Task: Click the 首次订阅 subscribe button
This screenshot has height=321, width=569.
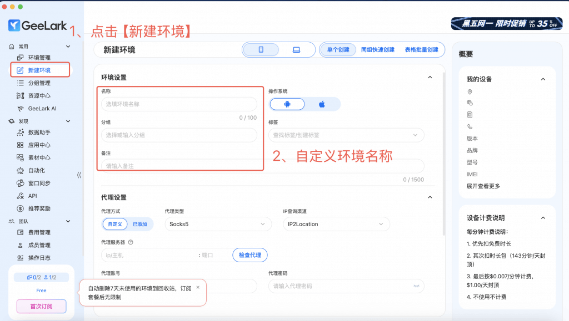Action: click(x=41, y=306)
